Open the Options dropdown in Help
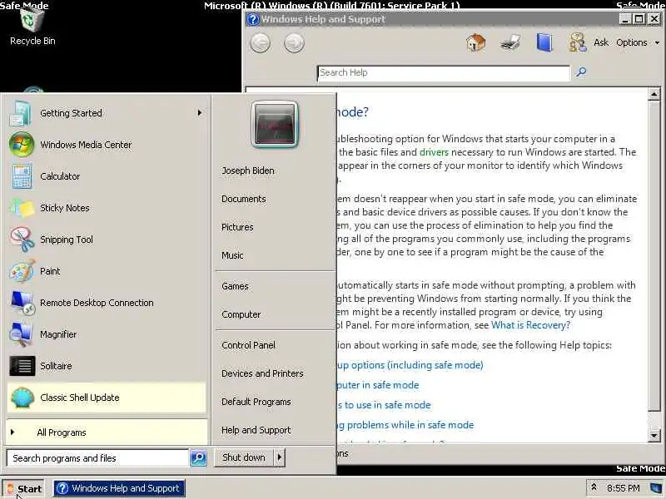Viewport: 666px width, 499px height. pos(638,42)
